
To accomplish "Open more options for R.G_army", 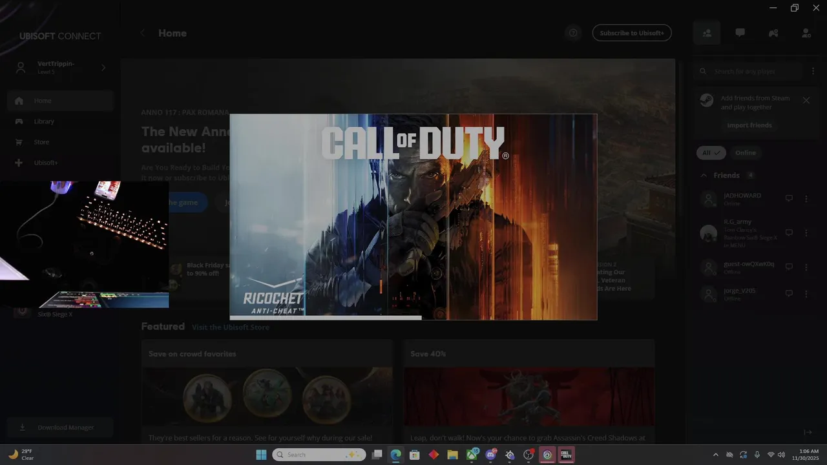I will click(x=806, y=232).
